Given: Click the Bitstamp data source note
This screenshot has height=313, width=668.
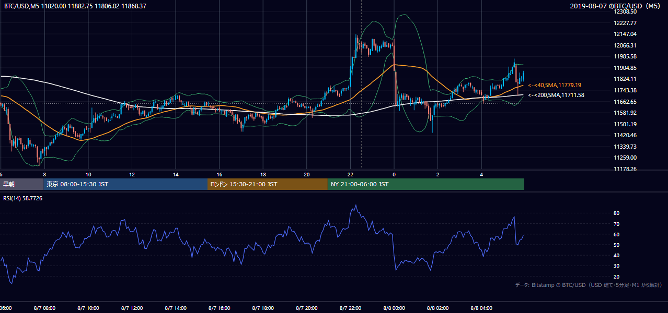Looking at the screenshot, I should (x=589, y=285).
